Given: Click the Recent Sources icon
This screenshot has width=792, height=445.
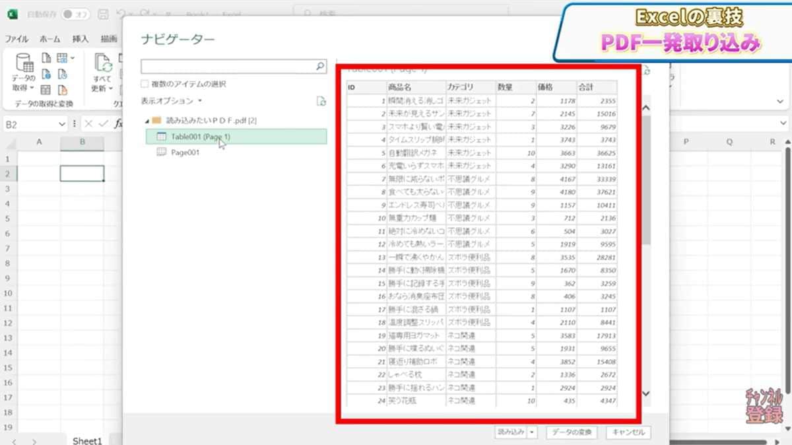Looking at the screenshot, I should tap(62, 75).
